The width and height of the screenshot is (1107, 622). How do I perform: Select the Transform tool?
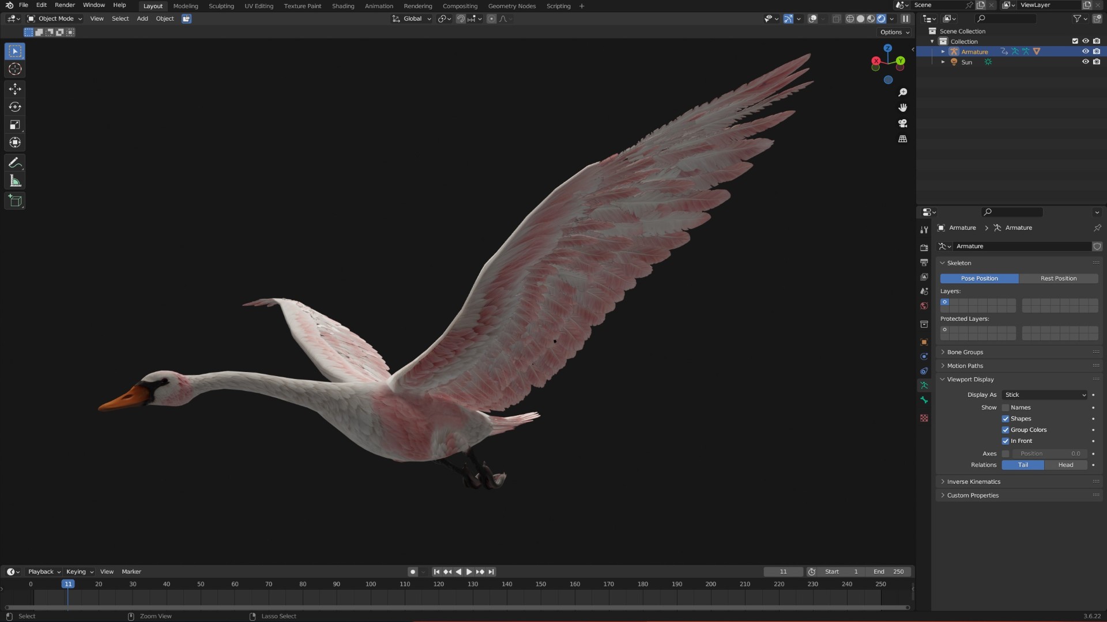point(15,143)
